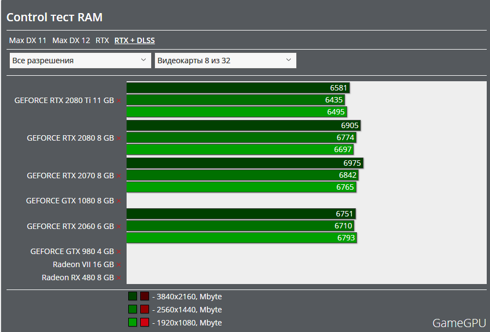
Task: Click the green 2560x1440 legend swatch
Action: 133,309
